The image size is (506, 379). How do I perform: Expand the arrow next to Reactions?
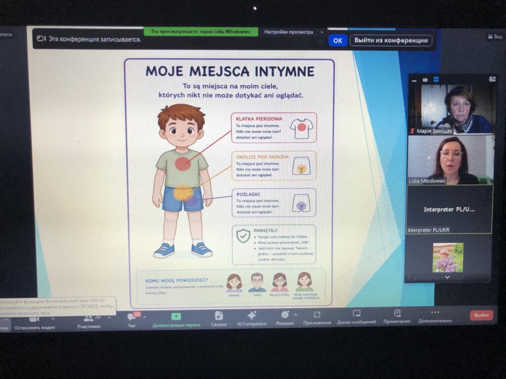pyautogui.click(x=295, y=314)
